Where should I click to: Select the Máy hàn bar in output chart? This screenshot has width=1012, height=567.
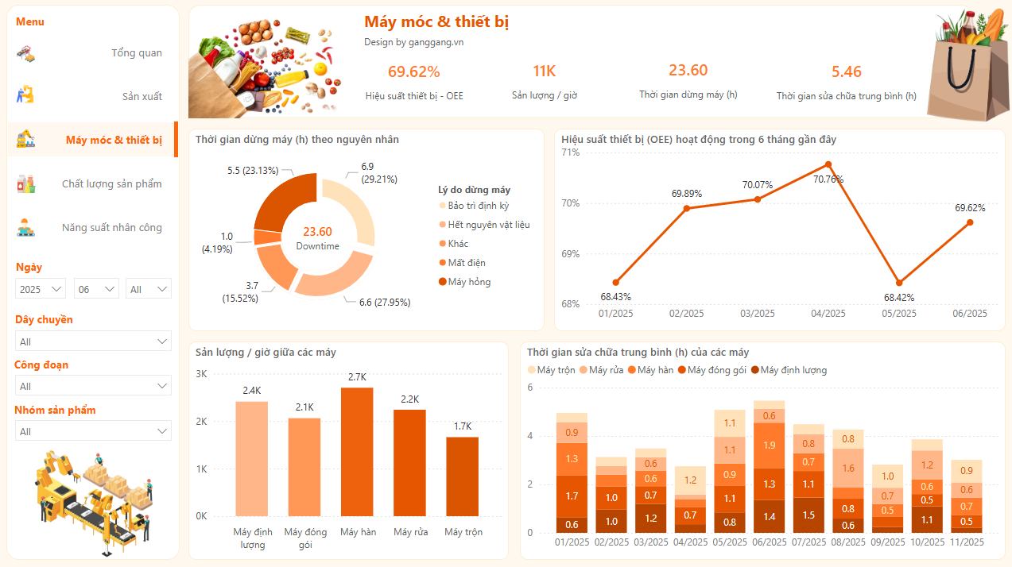pyautogui.click(x=357, y=453)
